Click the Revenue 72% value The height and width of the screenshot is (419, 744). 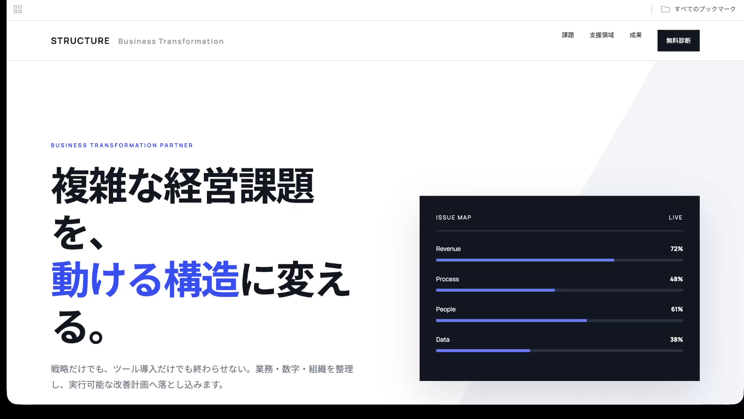point(677,249)
